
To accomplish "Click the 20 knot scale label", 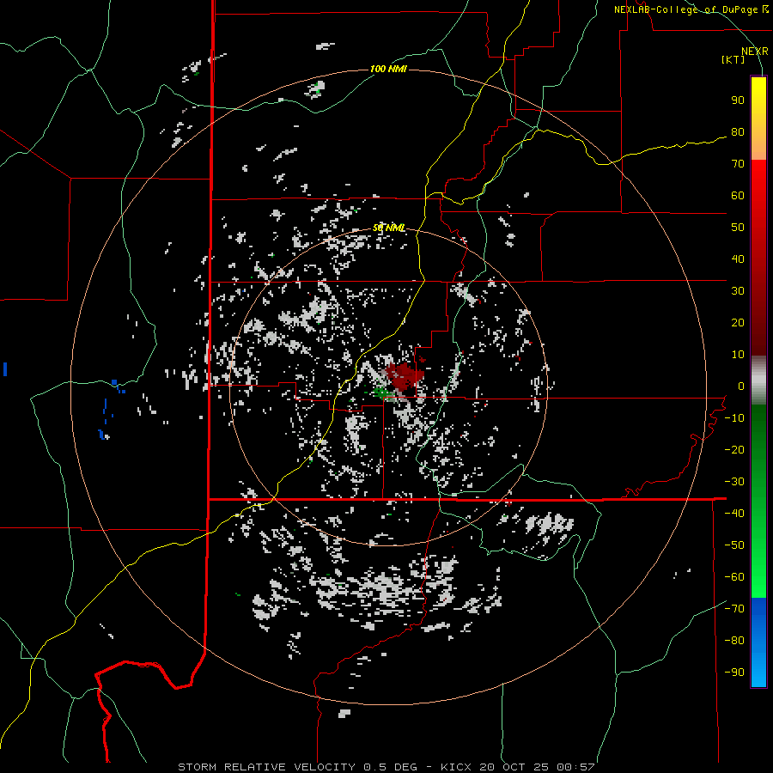I will (738, 323).
